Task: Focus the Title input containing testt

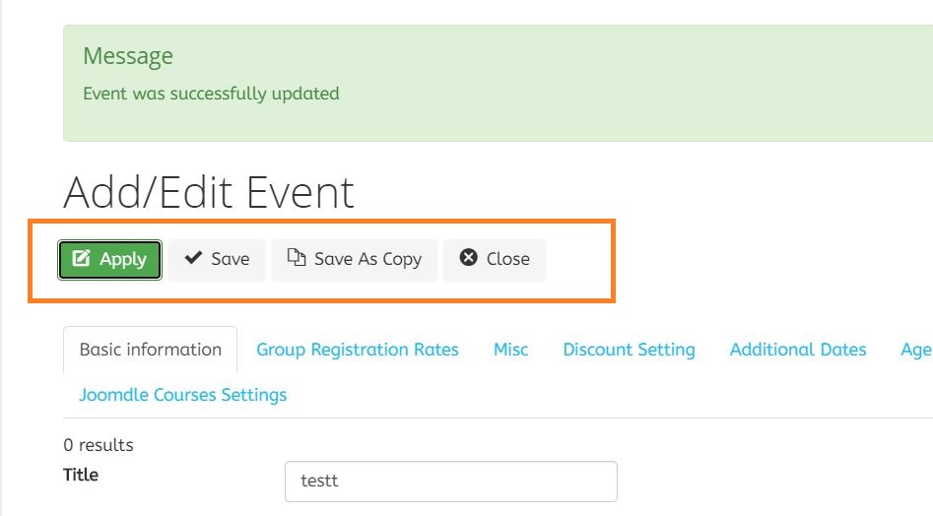Action: [x=450, y=482]
